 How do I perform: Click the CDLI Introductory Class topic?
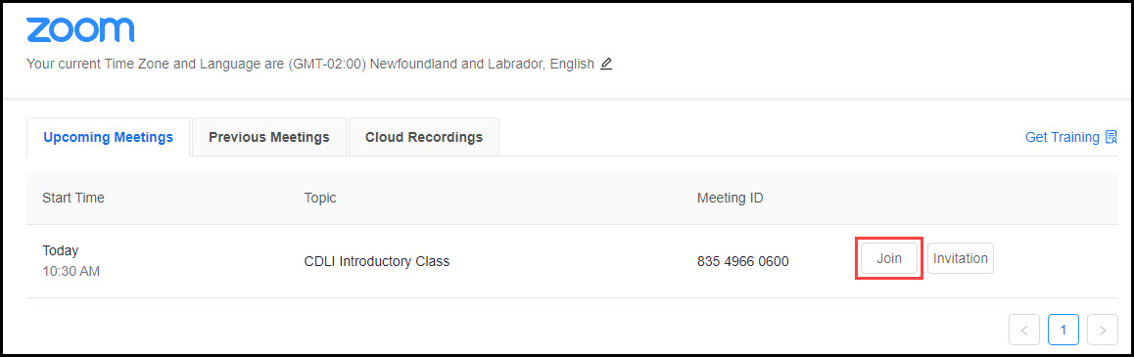click(377, 261)
